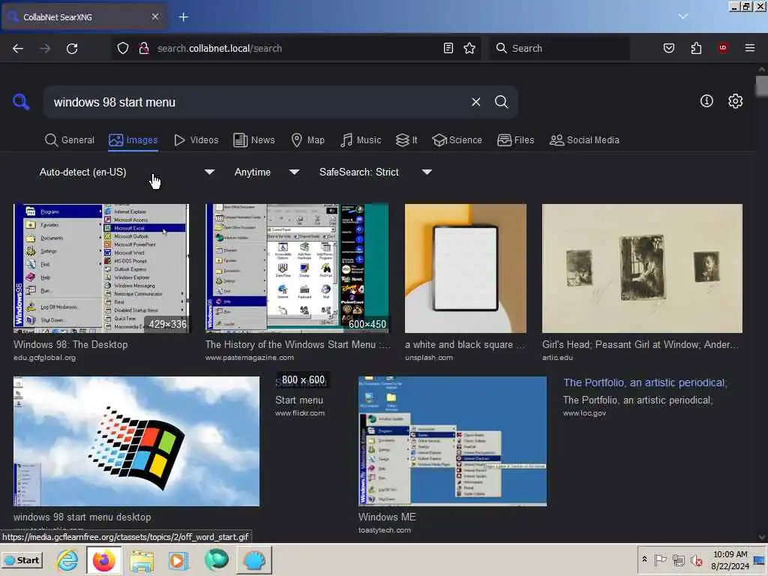Open a new browser tab
This screenshot has height=576, width=768.
[184, 17]
